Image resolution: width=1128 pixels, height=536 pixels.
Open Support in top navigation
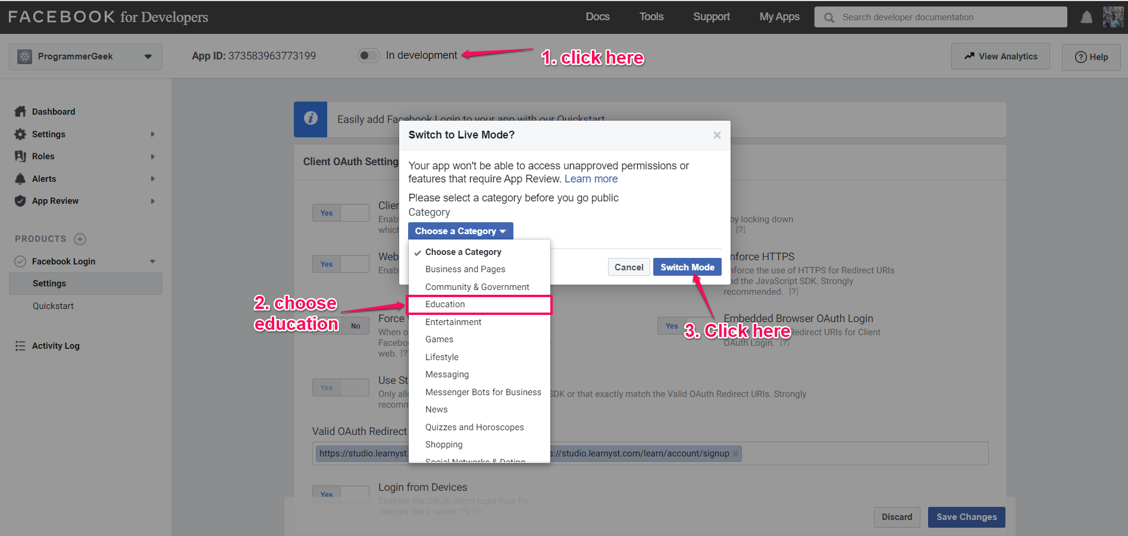tap(712, 17)
